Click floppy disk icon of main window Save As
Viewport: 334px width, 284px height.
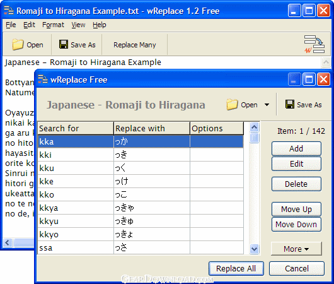[x=64, y=44]
